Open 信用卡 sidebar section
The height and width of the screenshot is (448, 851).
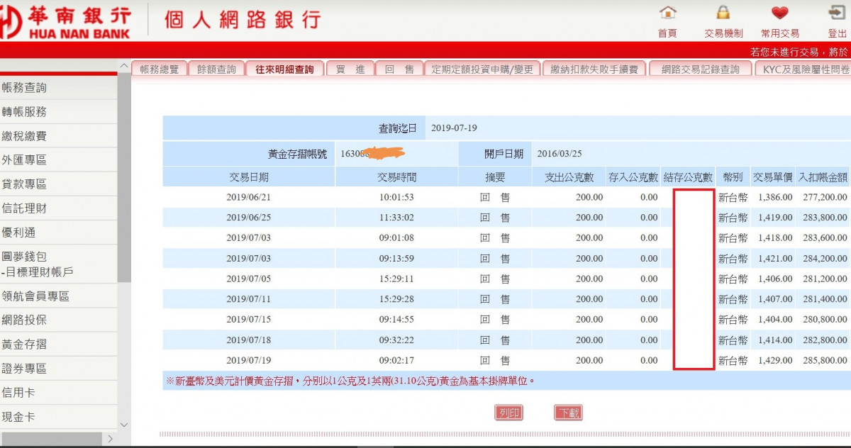pos(18,393)
